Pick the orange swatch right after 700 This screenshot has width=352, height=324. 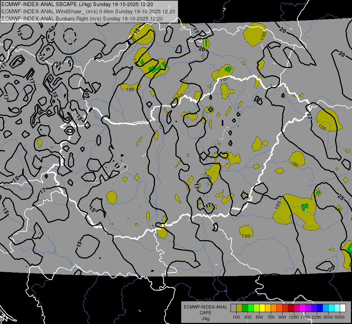[274, 308]
